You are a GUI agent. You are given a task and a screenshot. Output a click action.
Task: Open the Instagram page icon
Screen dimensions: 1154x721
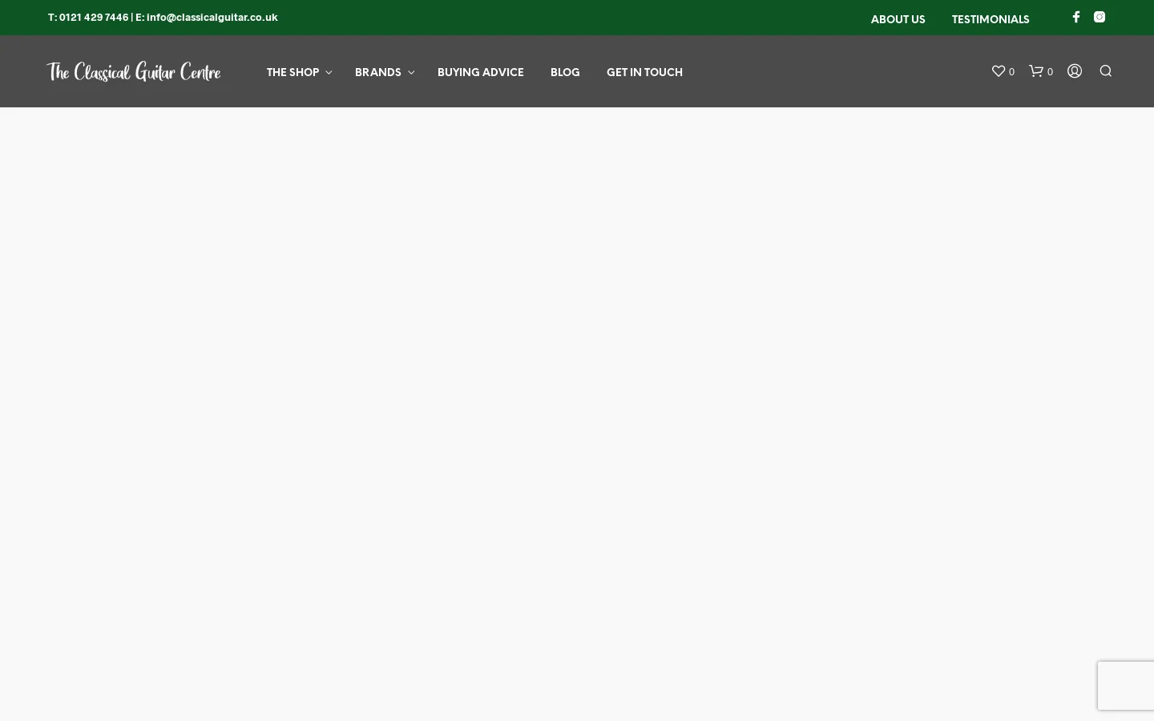tap(1100, 17)
